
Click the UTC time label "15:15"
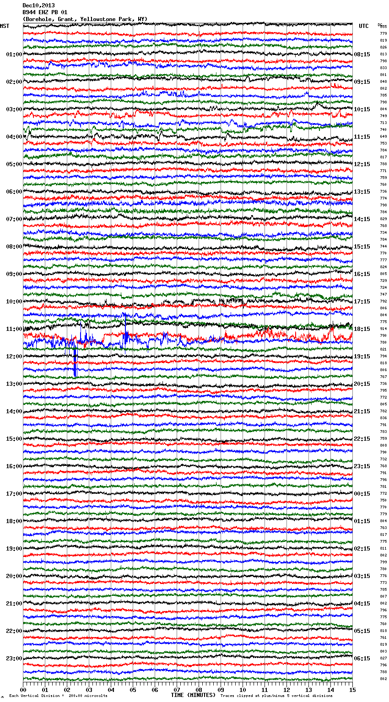coord(362,247)
